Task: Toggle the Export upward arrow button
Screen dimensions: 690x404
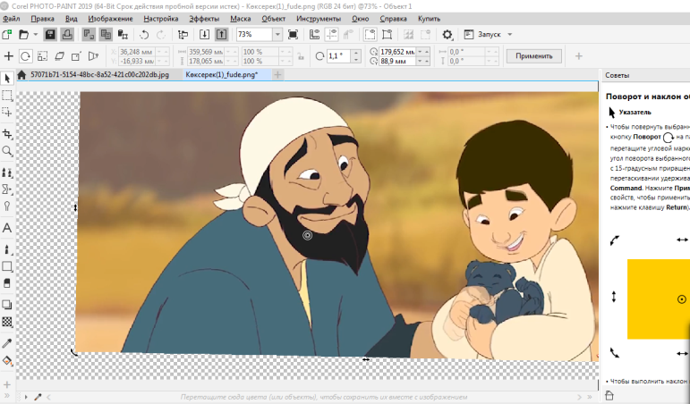Action: tap(221, 34)
